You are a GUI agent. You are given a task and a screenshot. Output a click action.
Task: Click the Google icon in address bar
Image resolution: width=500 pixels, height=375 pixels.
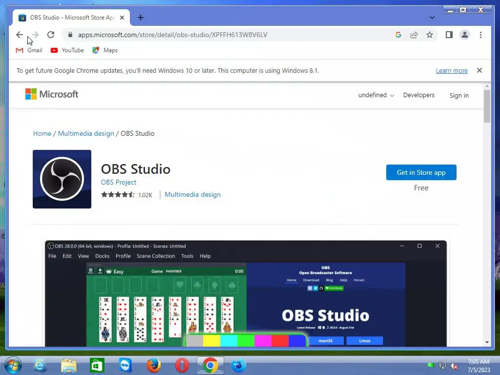tap(398, 35)
